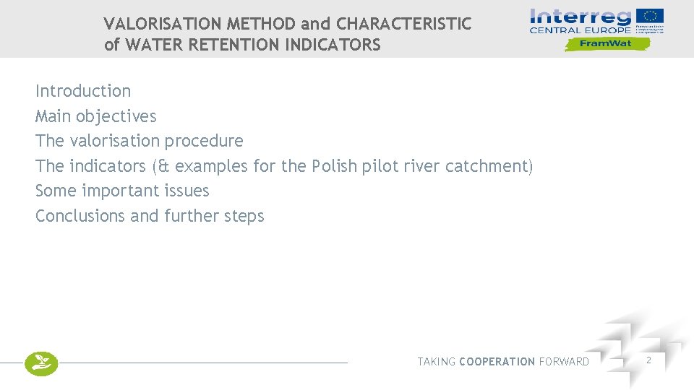
Task: Click the green leaf-in-hand icon
Action: tap(40, 363)
